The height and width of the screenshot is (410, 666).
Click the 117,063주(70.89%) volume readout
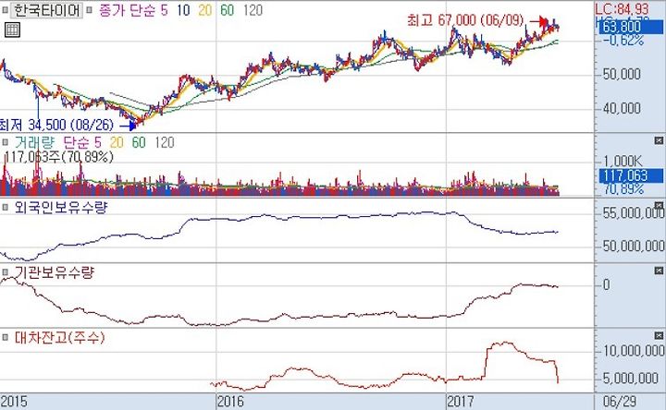pos(58,157)
